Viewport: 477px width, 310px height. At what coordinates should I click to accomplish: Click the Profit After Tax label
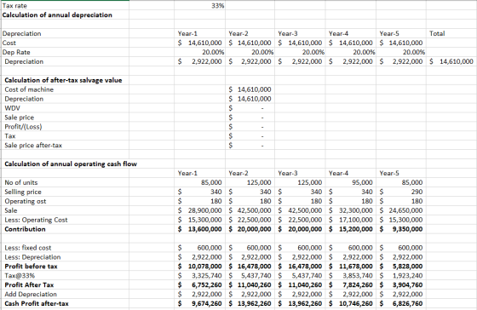[29, 285]
